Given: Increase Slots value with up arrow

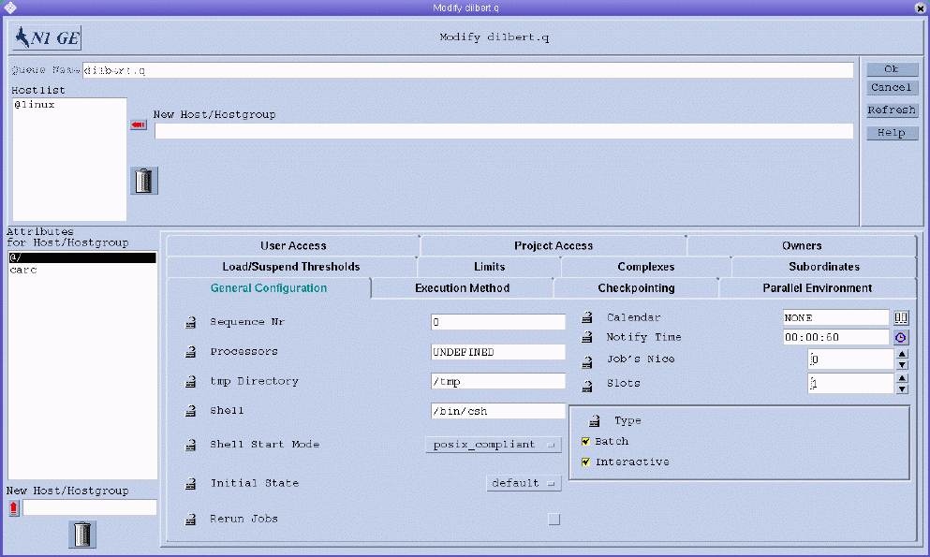Looking at the screenshot, I should [x=902, y=378].
